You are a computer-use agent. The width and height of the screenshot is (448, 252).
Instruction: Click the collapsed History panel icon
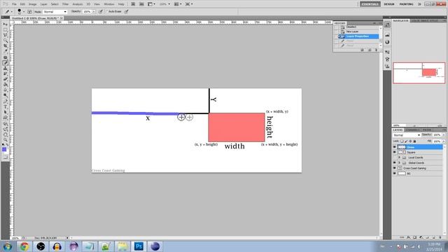coord(387,25)
